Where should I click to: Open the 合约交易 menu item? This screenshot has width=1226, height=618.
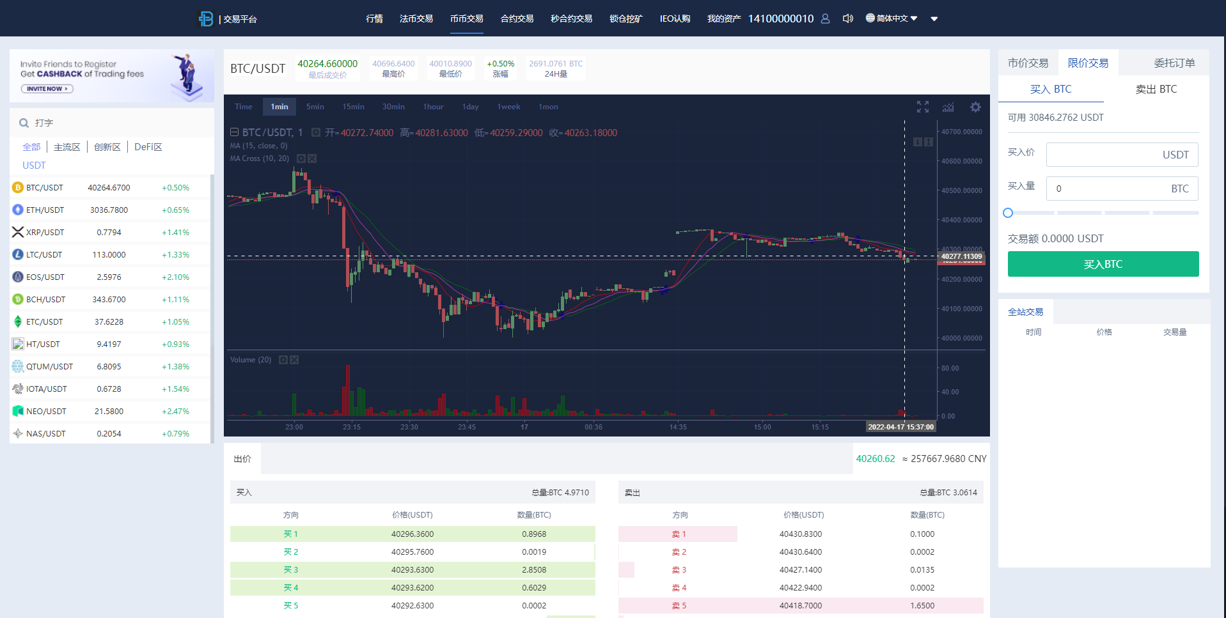pos(517,19)
